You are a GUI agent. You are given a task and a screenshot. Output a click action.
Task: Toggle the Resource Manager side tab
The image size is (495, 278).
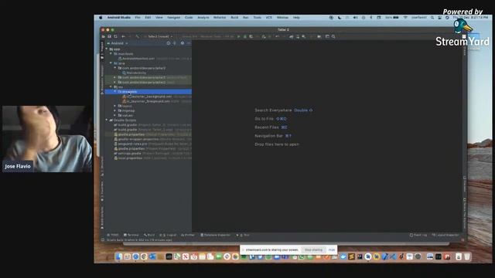tap(102, 79)
